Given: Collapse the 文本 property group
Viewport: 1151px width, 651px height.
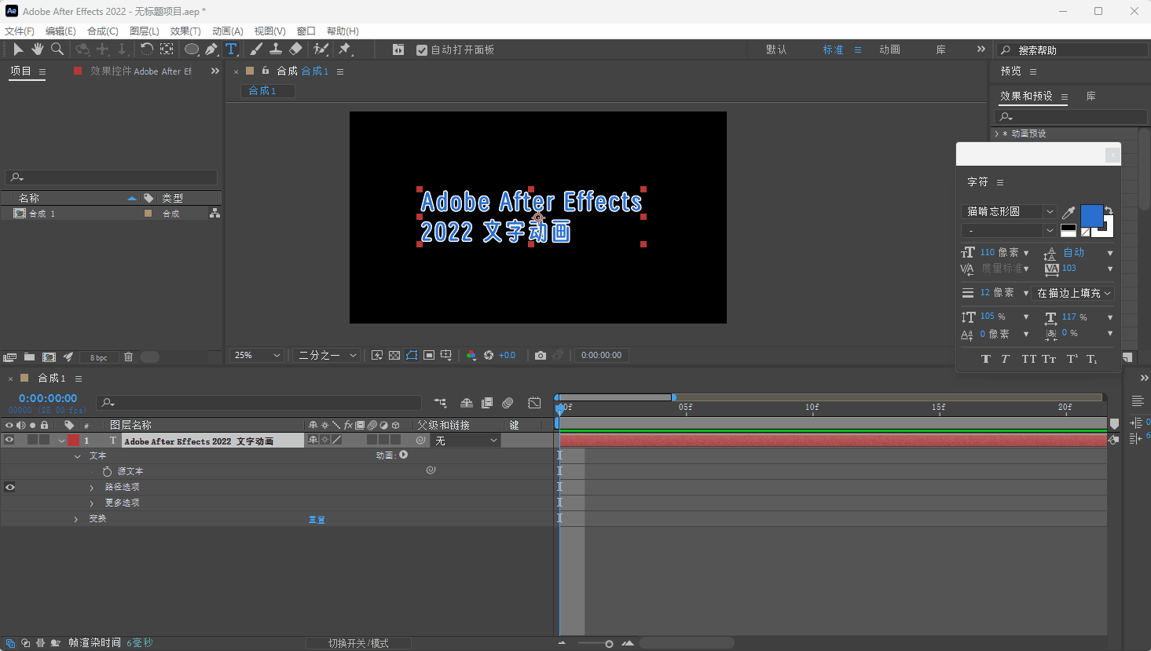Looking at the screenshot, I should click(x=77, y=456).
